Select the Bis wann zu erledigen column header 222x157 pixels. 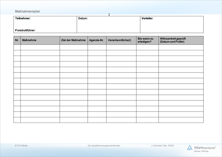(x=145, y=40)
